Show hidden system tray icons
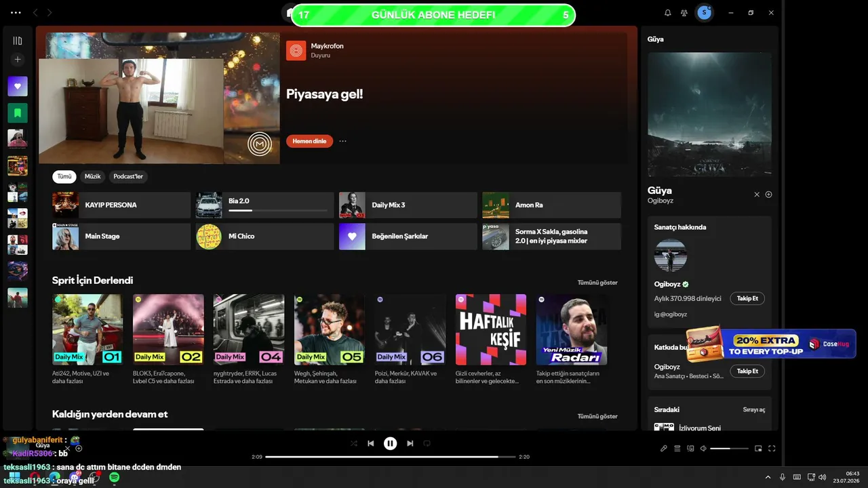 tap(768, 478)
